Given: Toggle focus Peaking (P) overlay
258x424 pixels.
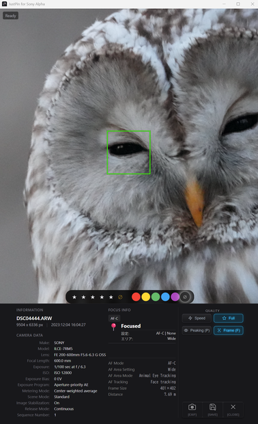Looking at the screenshot, I should [197, 330].
